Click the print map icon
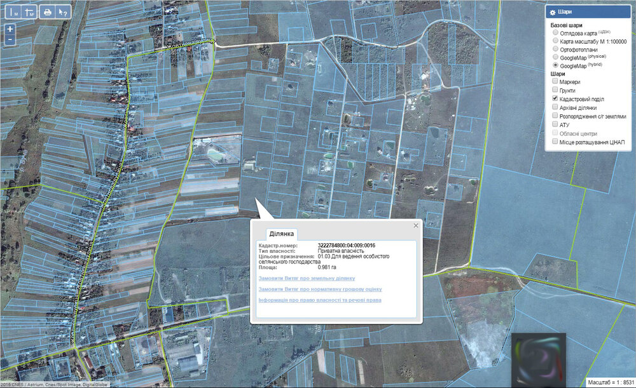636x388 pixels. click(x=48, y=12)
